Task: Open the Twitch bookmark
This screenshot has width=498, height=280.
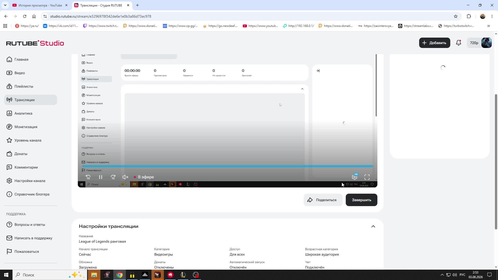Action: [101, 26]
